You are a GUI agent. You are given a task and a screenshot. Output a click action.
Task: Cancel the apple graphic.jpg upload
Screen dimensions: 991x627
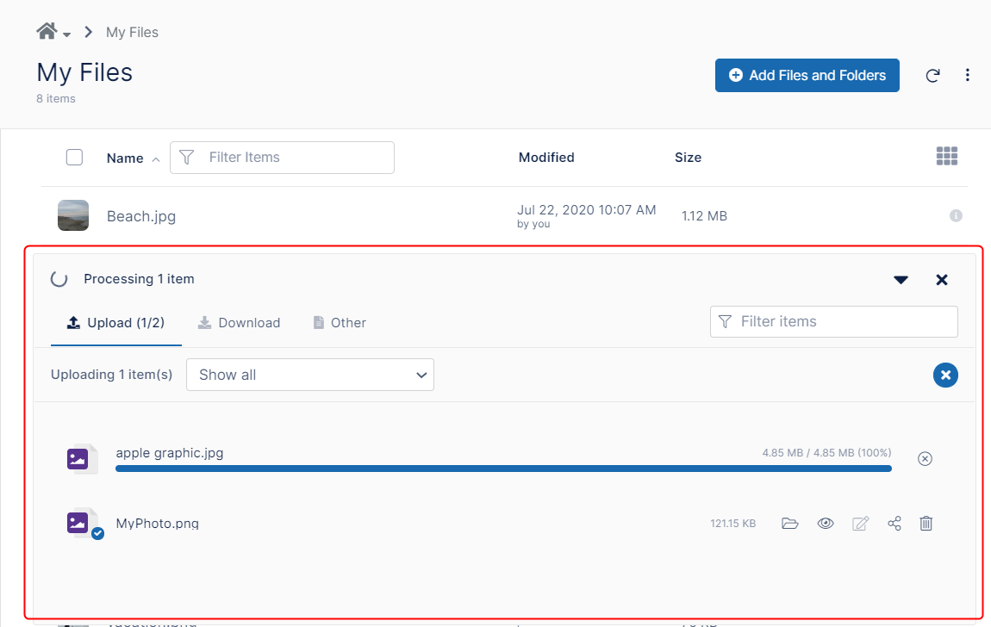[x=925, y=458]
